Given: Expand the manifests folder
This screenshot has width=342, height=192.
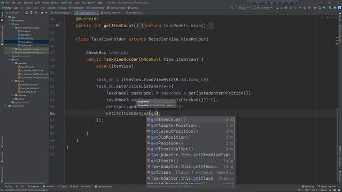Looking at the screenshot, I should 10,20.
